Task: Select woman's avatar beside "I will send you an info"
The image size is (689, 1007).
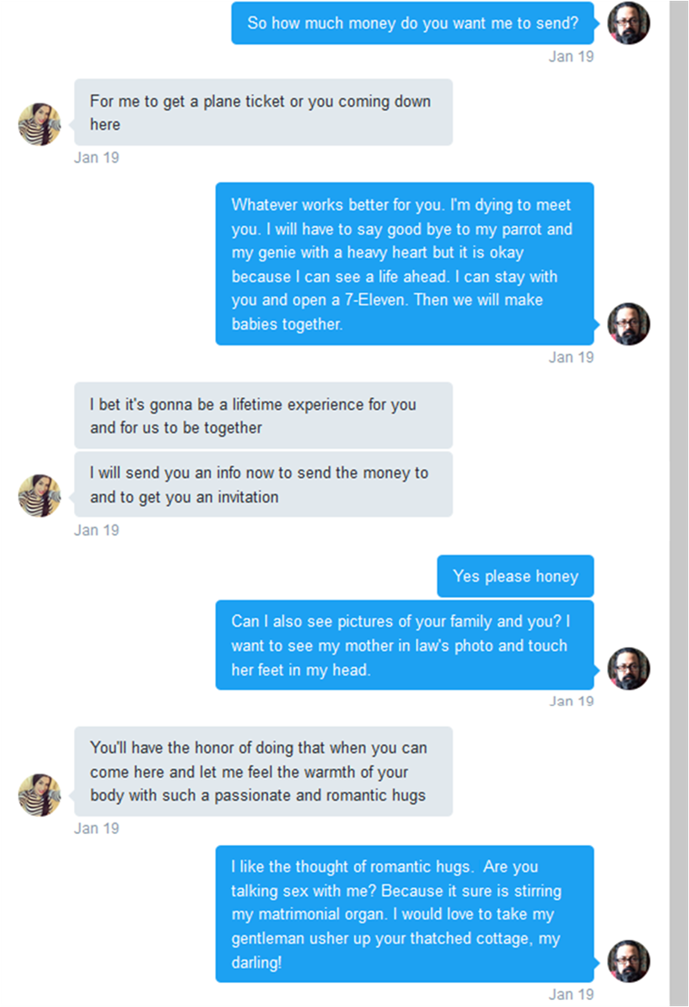Action: point(40,495)
